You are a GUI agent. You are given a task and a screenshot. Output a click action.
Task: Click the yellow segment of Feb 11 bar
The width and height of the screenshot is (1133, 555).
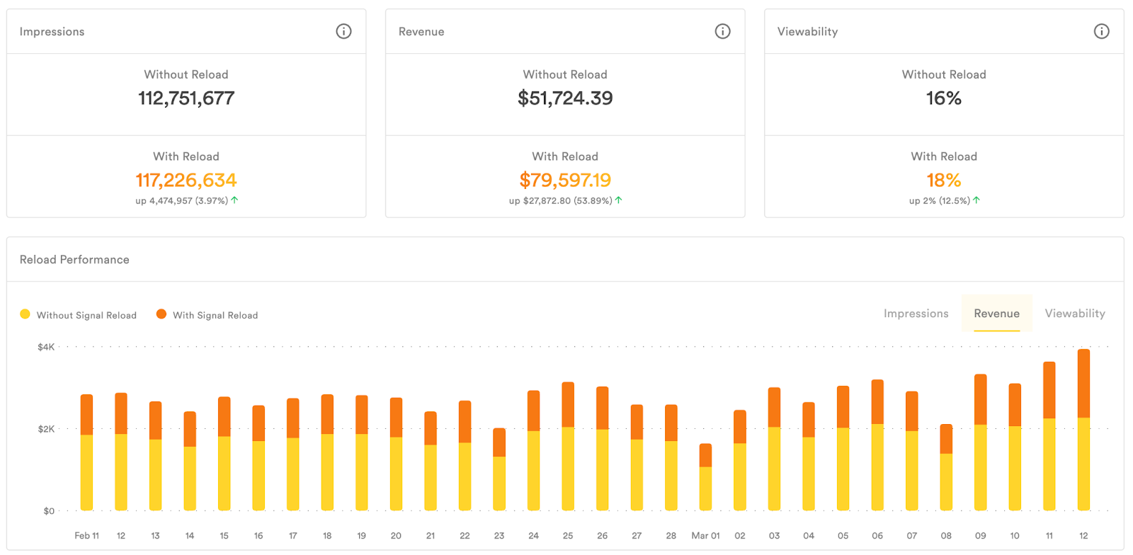coord(87,472)
